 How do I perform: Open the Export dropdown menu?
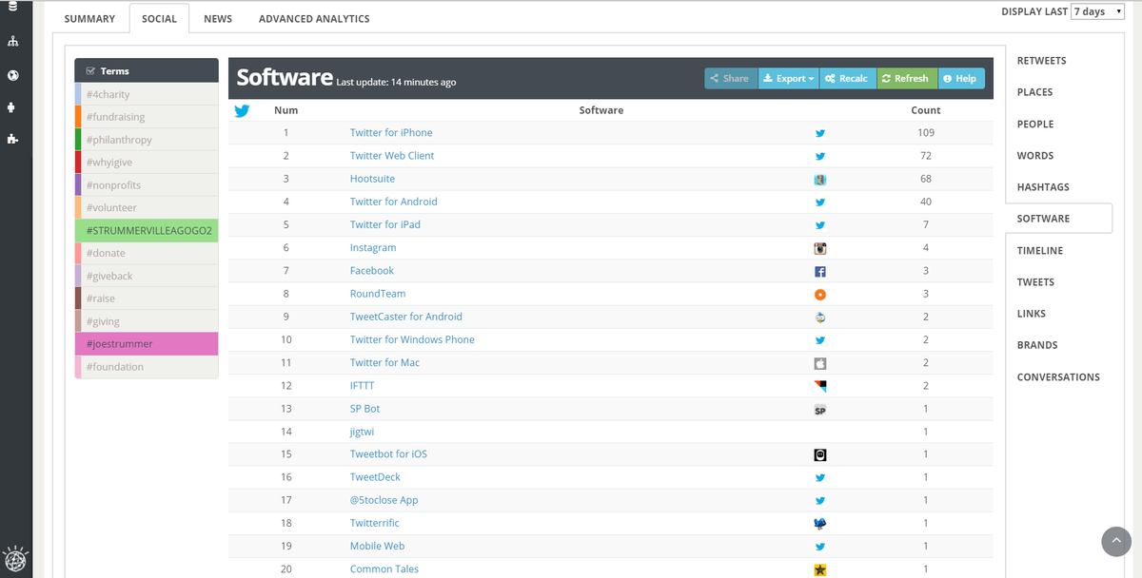click(789, 78)
